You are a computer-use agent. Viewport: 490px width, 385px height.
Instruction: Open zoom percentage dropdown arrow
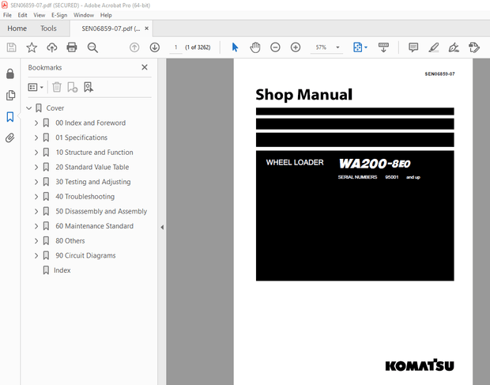tap(337, 47)
